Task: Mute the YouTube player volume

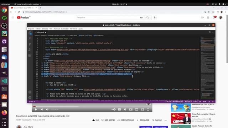Action: click(x=47, y=110)
